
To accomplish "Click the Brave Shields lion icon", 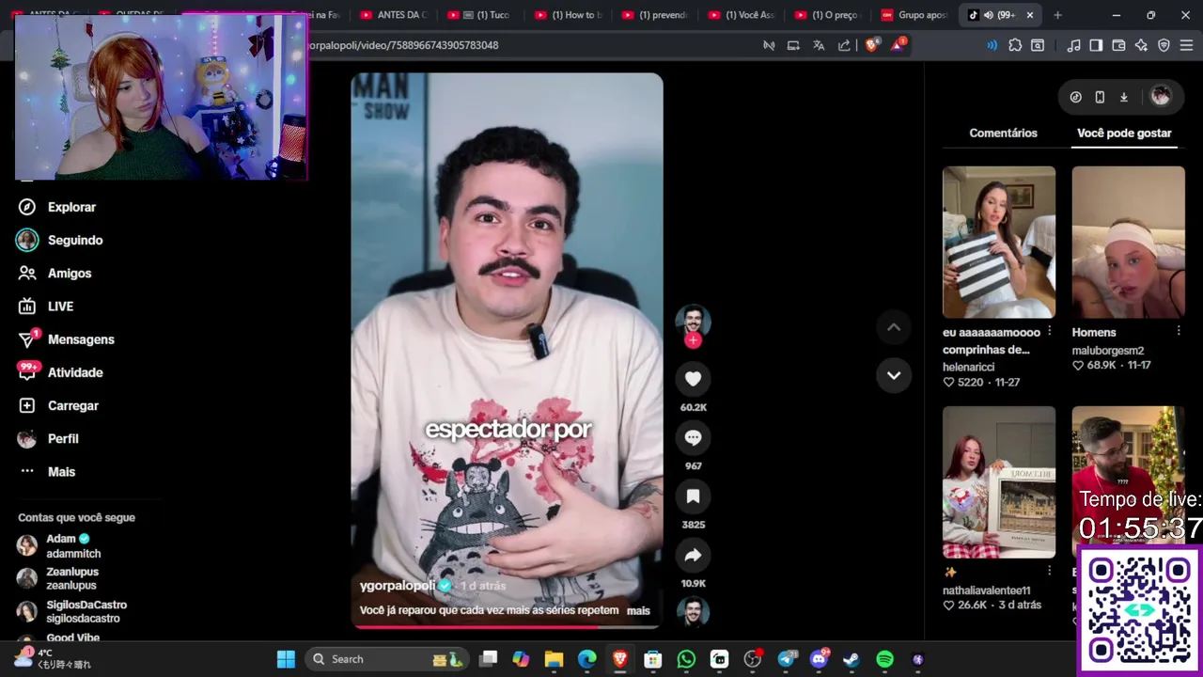I will pyautogui.click(x=871, y=45).
